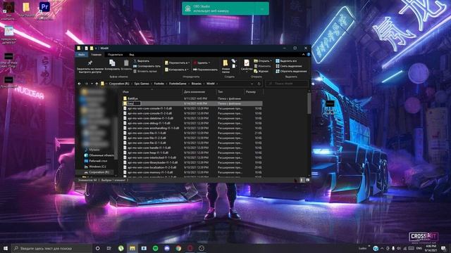
Task: Switch to large icons view in status bar
Action: [307, 180]
